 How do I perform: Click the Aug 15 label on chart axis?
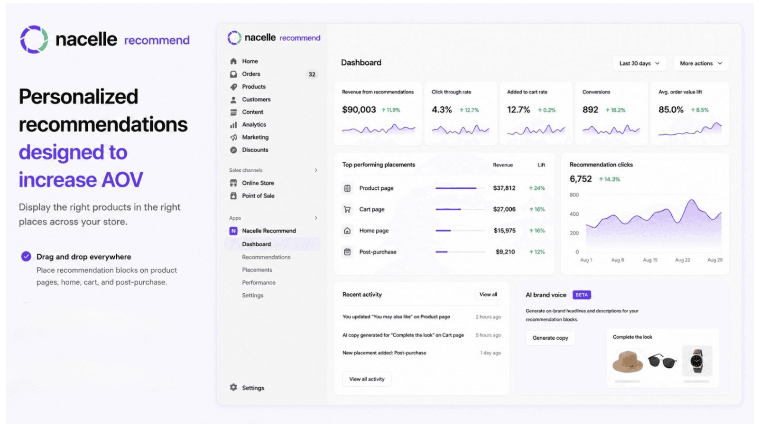[x=650, y=260]
